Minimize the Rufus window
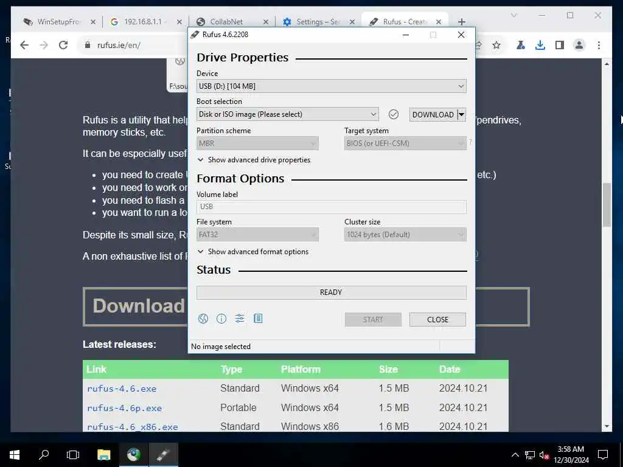This screenshot has height=467, width=623. tap(406, 35)
